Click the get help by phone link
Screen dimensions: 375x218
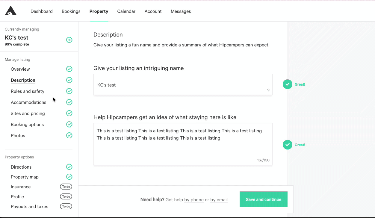(185, 200)
